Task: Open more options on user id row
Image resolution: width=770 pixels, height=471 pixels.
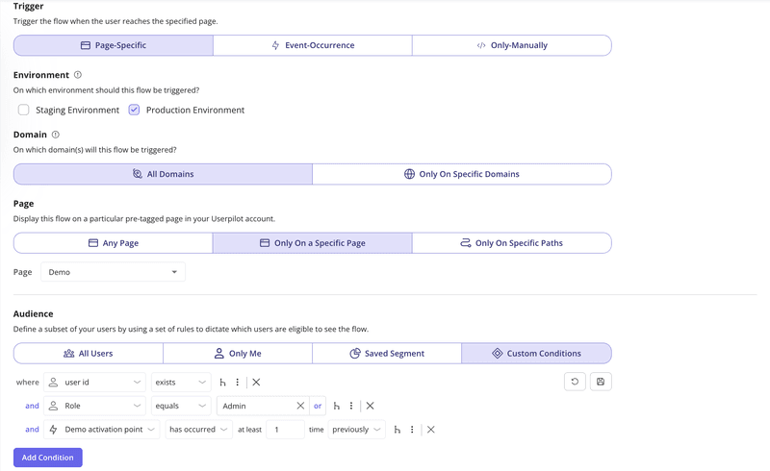Action: pyautogui.click(x=237, y=383)
